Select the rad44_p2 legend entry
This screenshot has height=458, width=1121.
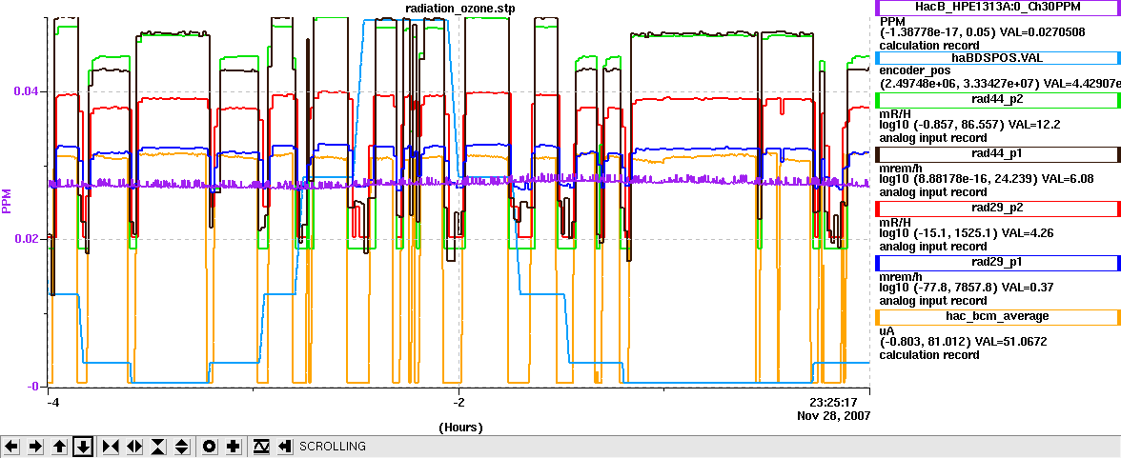998,100
